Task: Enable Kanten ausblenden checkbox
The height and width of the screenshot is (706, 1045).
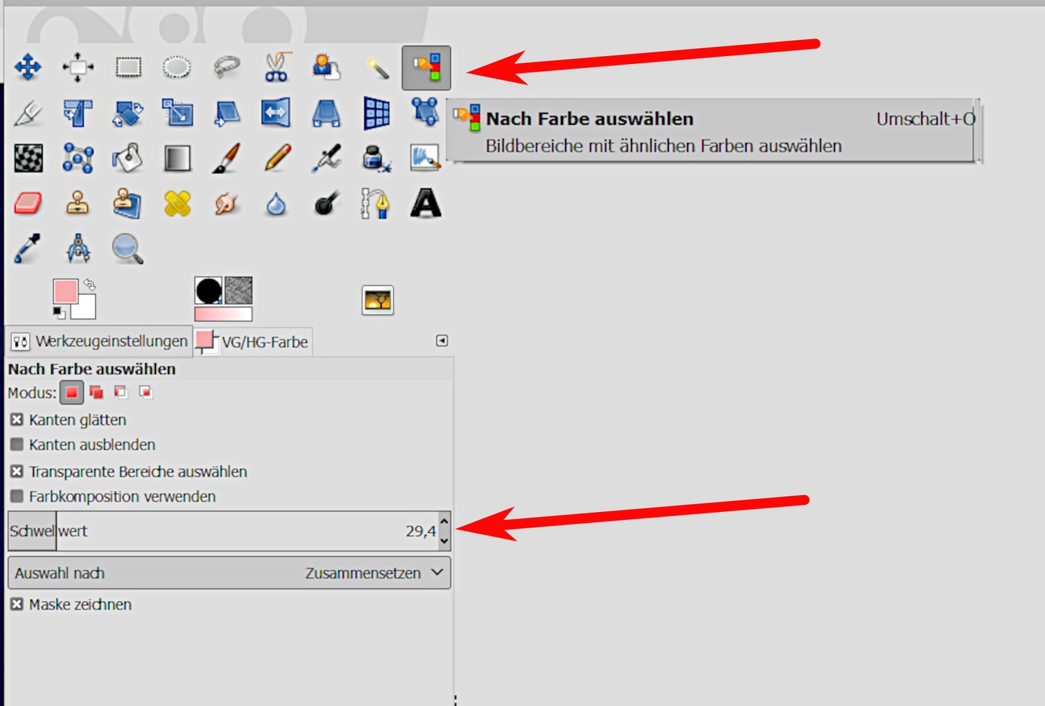Action: (x=17, y=445)
